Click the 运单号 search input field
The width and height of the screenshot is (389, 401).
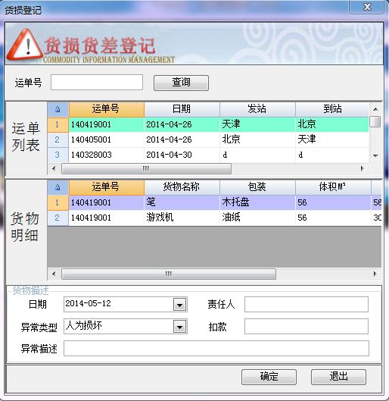(97, 83)
